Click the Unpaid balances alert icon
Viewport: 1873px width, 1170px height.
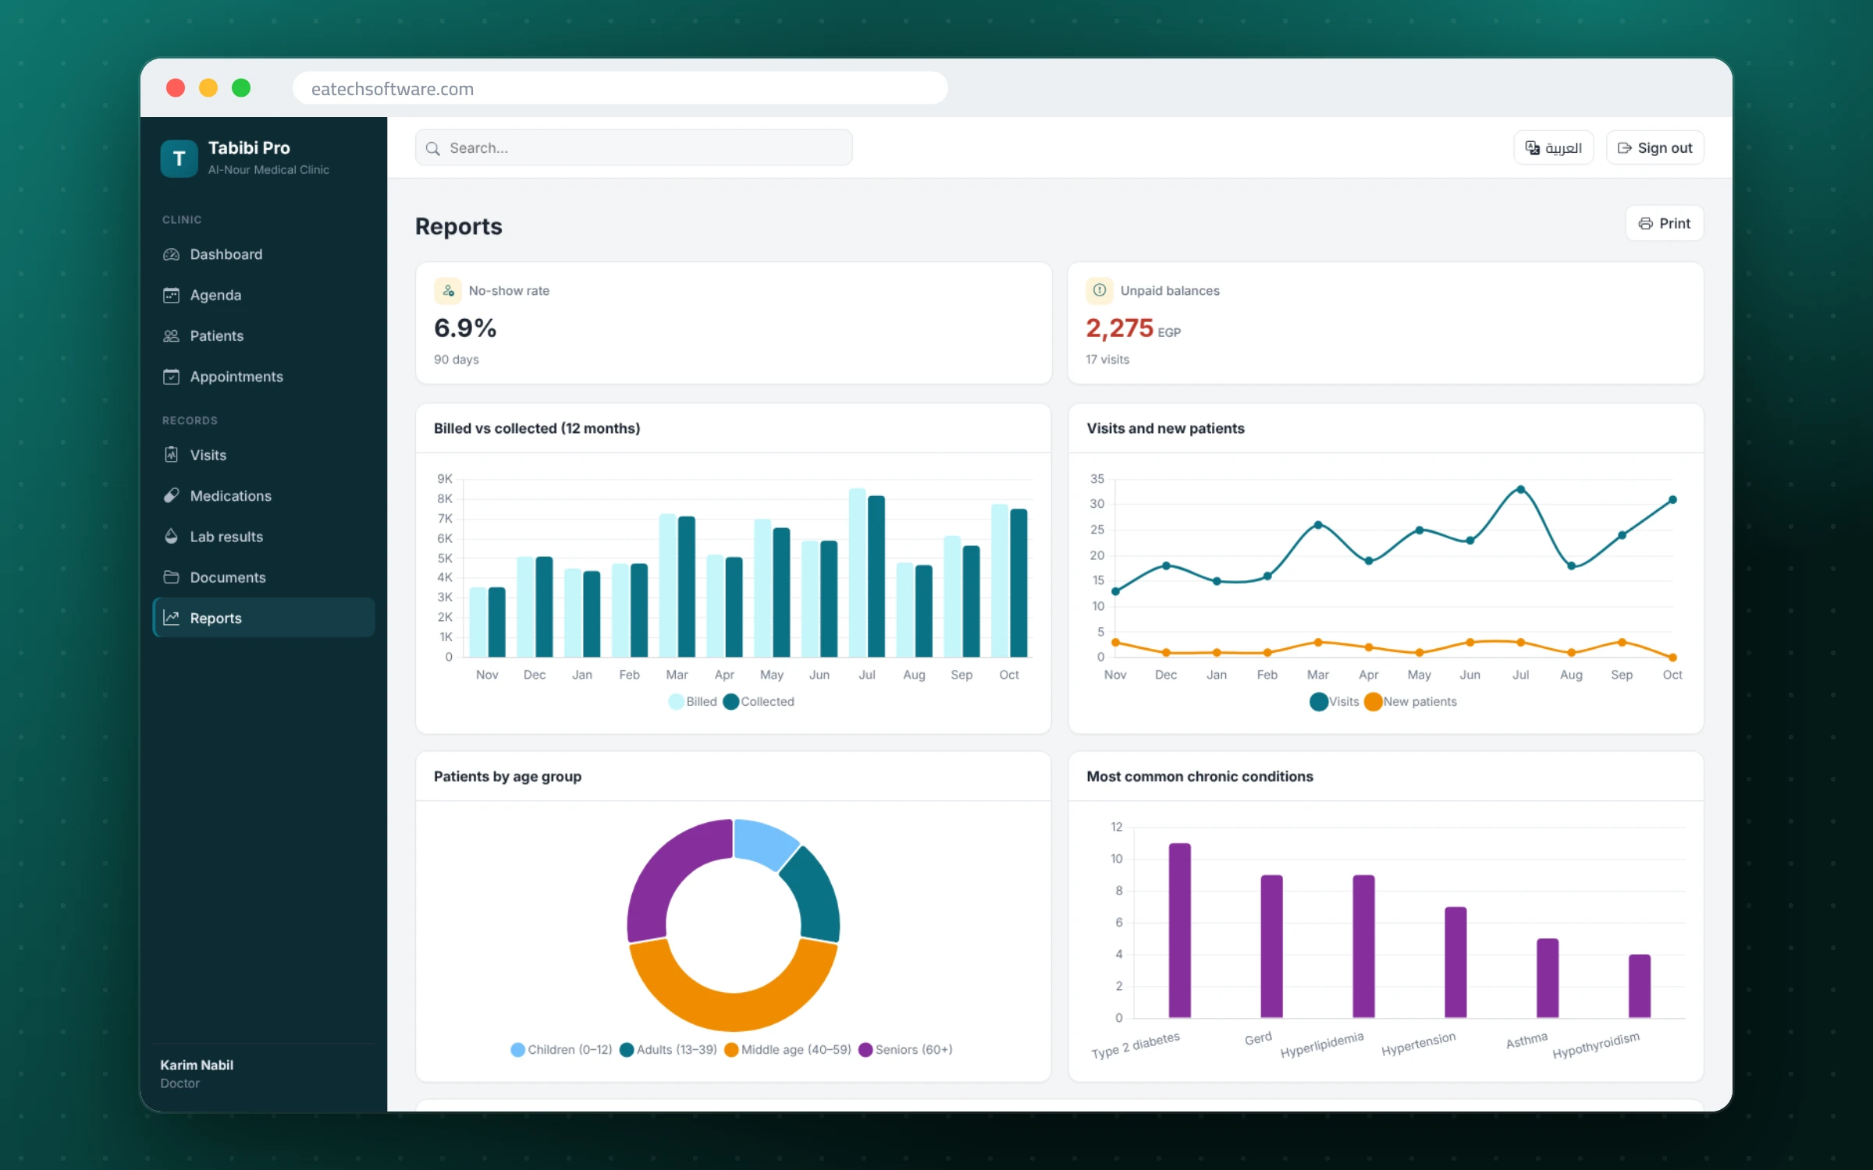1099,290
